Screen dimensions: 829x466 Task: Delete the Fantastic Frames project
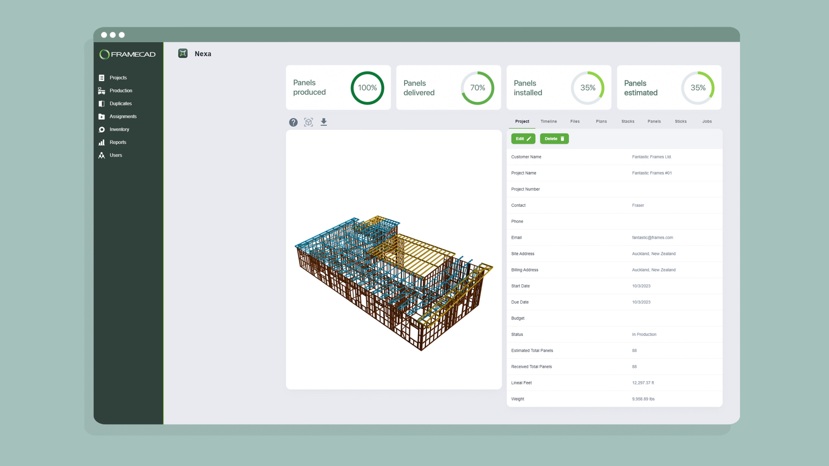(554, 139)
